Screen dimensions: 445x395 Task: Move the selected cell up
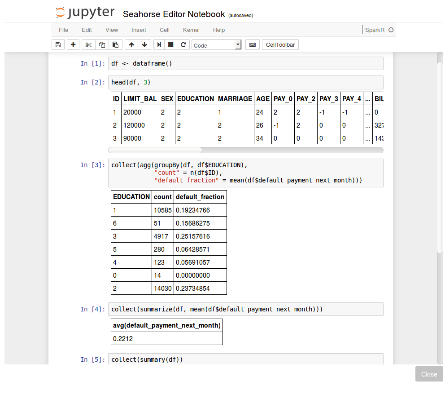pyautogui.click(x=131, y=45)
